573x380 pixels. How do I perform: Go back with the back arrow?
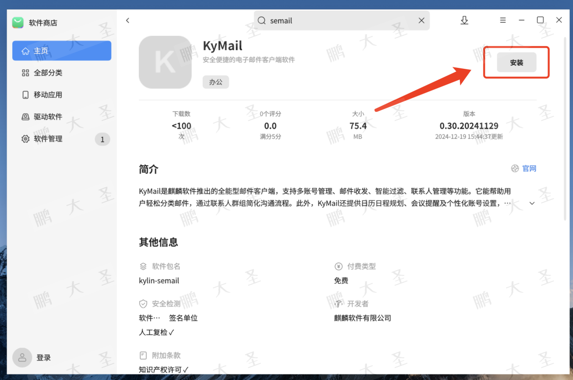click(x=128, y=20)
